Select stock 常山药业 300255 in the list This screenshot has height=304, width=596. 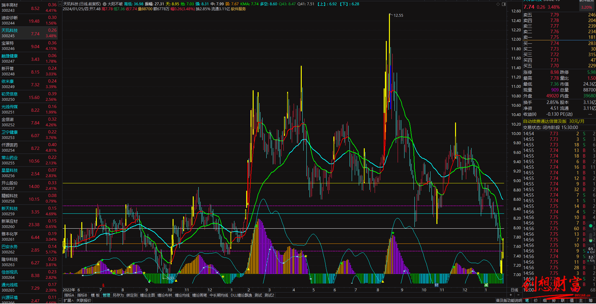29,160
